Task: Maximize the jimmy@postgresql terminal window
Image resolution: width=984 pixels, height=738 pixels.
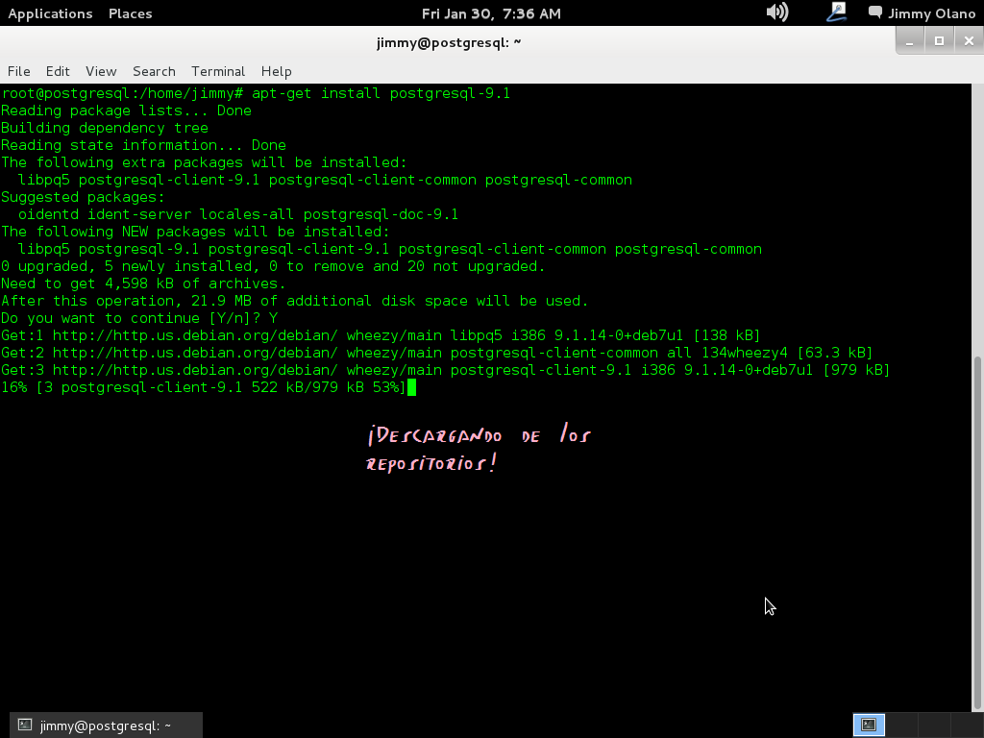Action: coord(939,40)
